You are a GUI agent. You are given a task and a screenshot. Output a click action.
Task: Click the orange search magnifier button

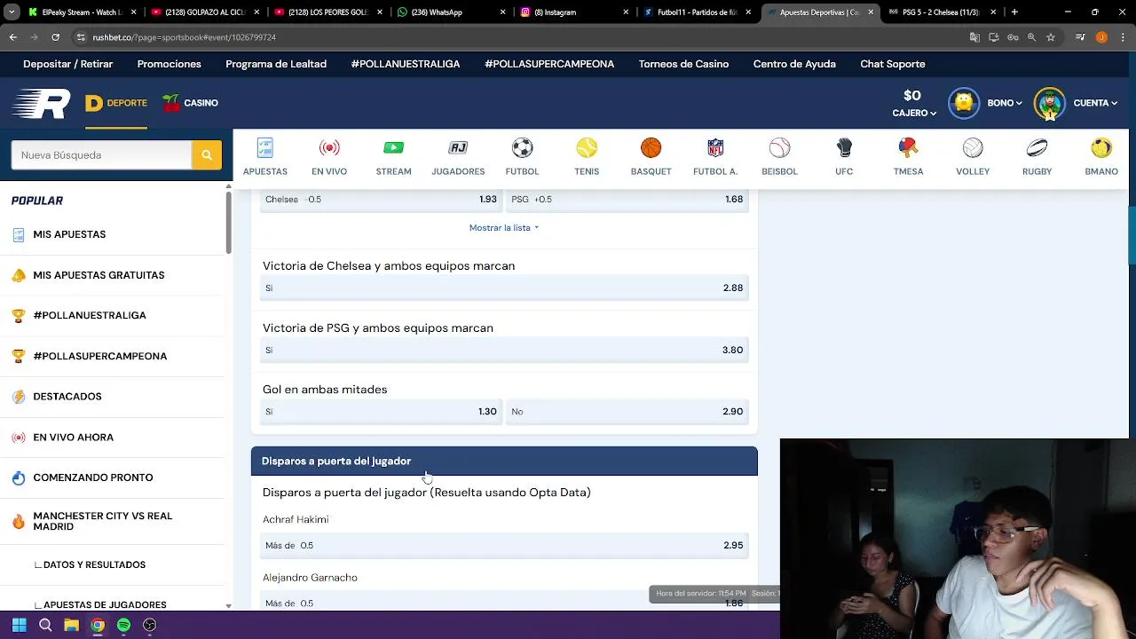click(x=206, y=154)
